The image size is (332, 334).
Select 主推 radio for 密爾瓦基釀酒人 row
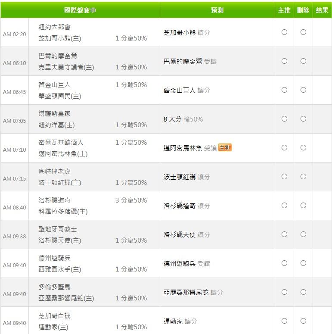pyautogui.click(x=284, y=148)
